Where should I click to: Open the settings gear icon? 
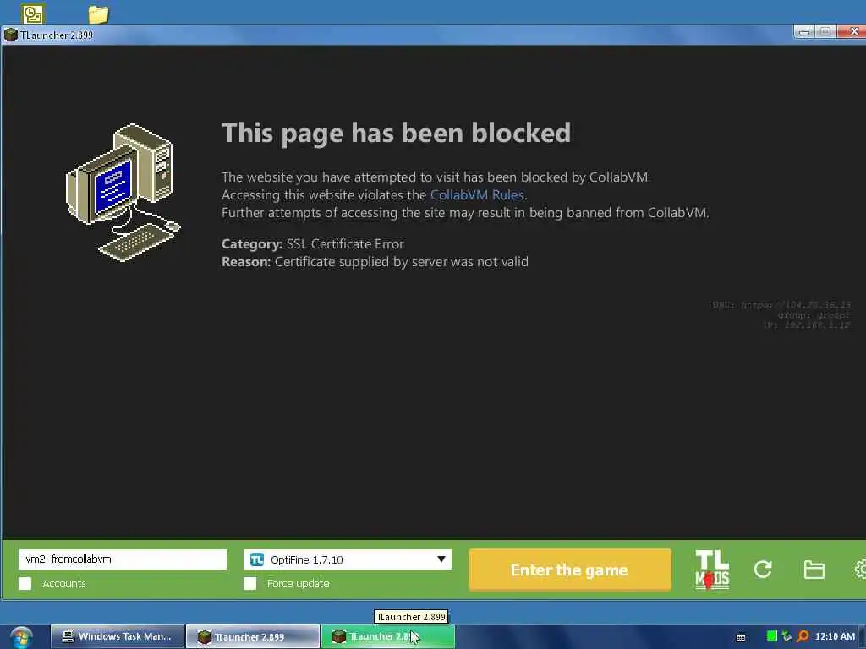click(860, 570)
